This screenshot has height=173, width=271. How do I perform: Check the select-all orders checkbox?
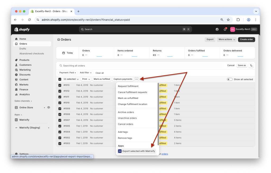(x=60, y=79)
